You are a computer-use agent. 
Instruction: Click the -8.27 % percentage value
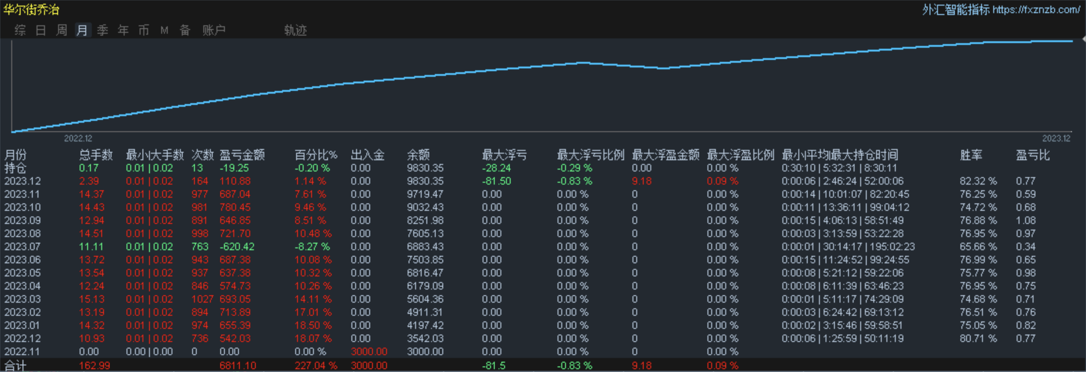tap(312, 246)
